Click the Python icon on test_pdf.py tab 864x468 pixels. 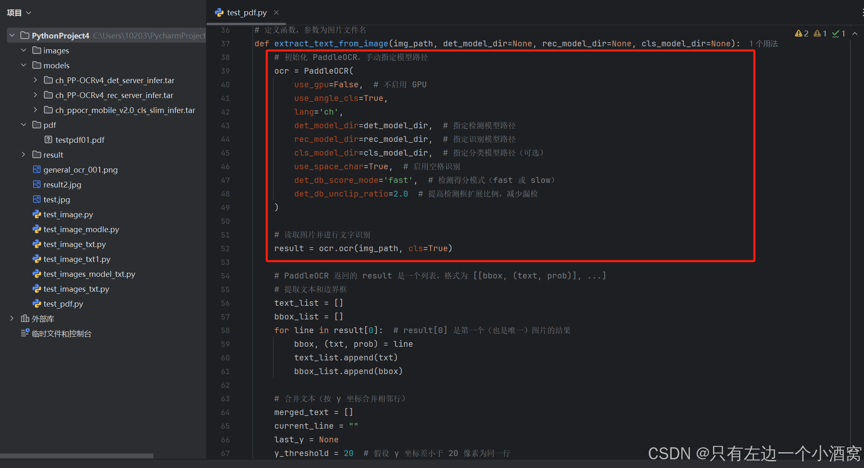click(x=219, y=13)
